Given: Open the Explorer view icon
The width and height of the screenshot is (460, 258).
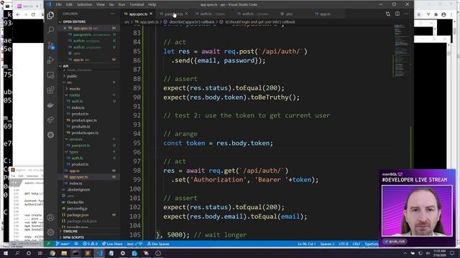Looking at the screenshot, I should (50, 15).
